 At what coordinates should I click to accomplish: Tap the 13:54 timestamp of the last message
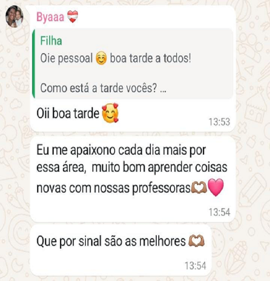pyautogui.click(x=195, y=266)
